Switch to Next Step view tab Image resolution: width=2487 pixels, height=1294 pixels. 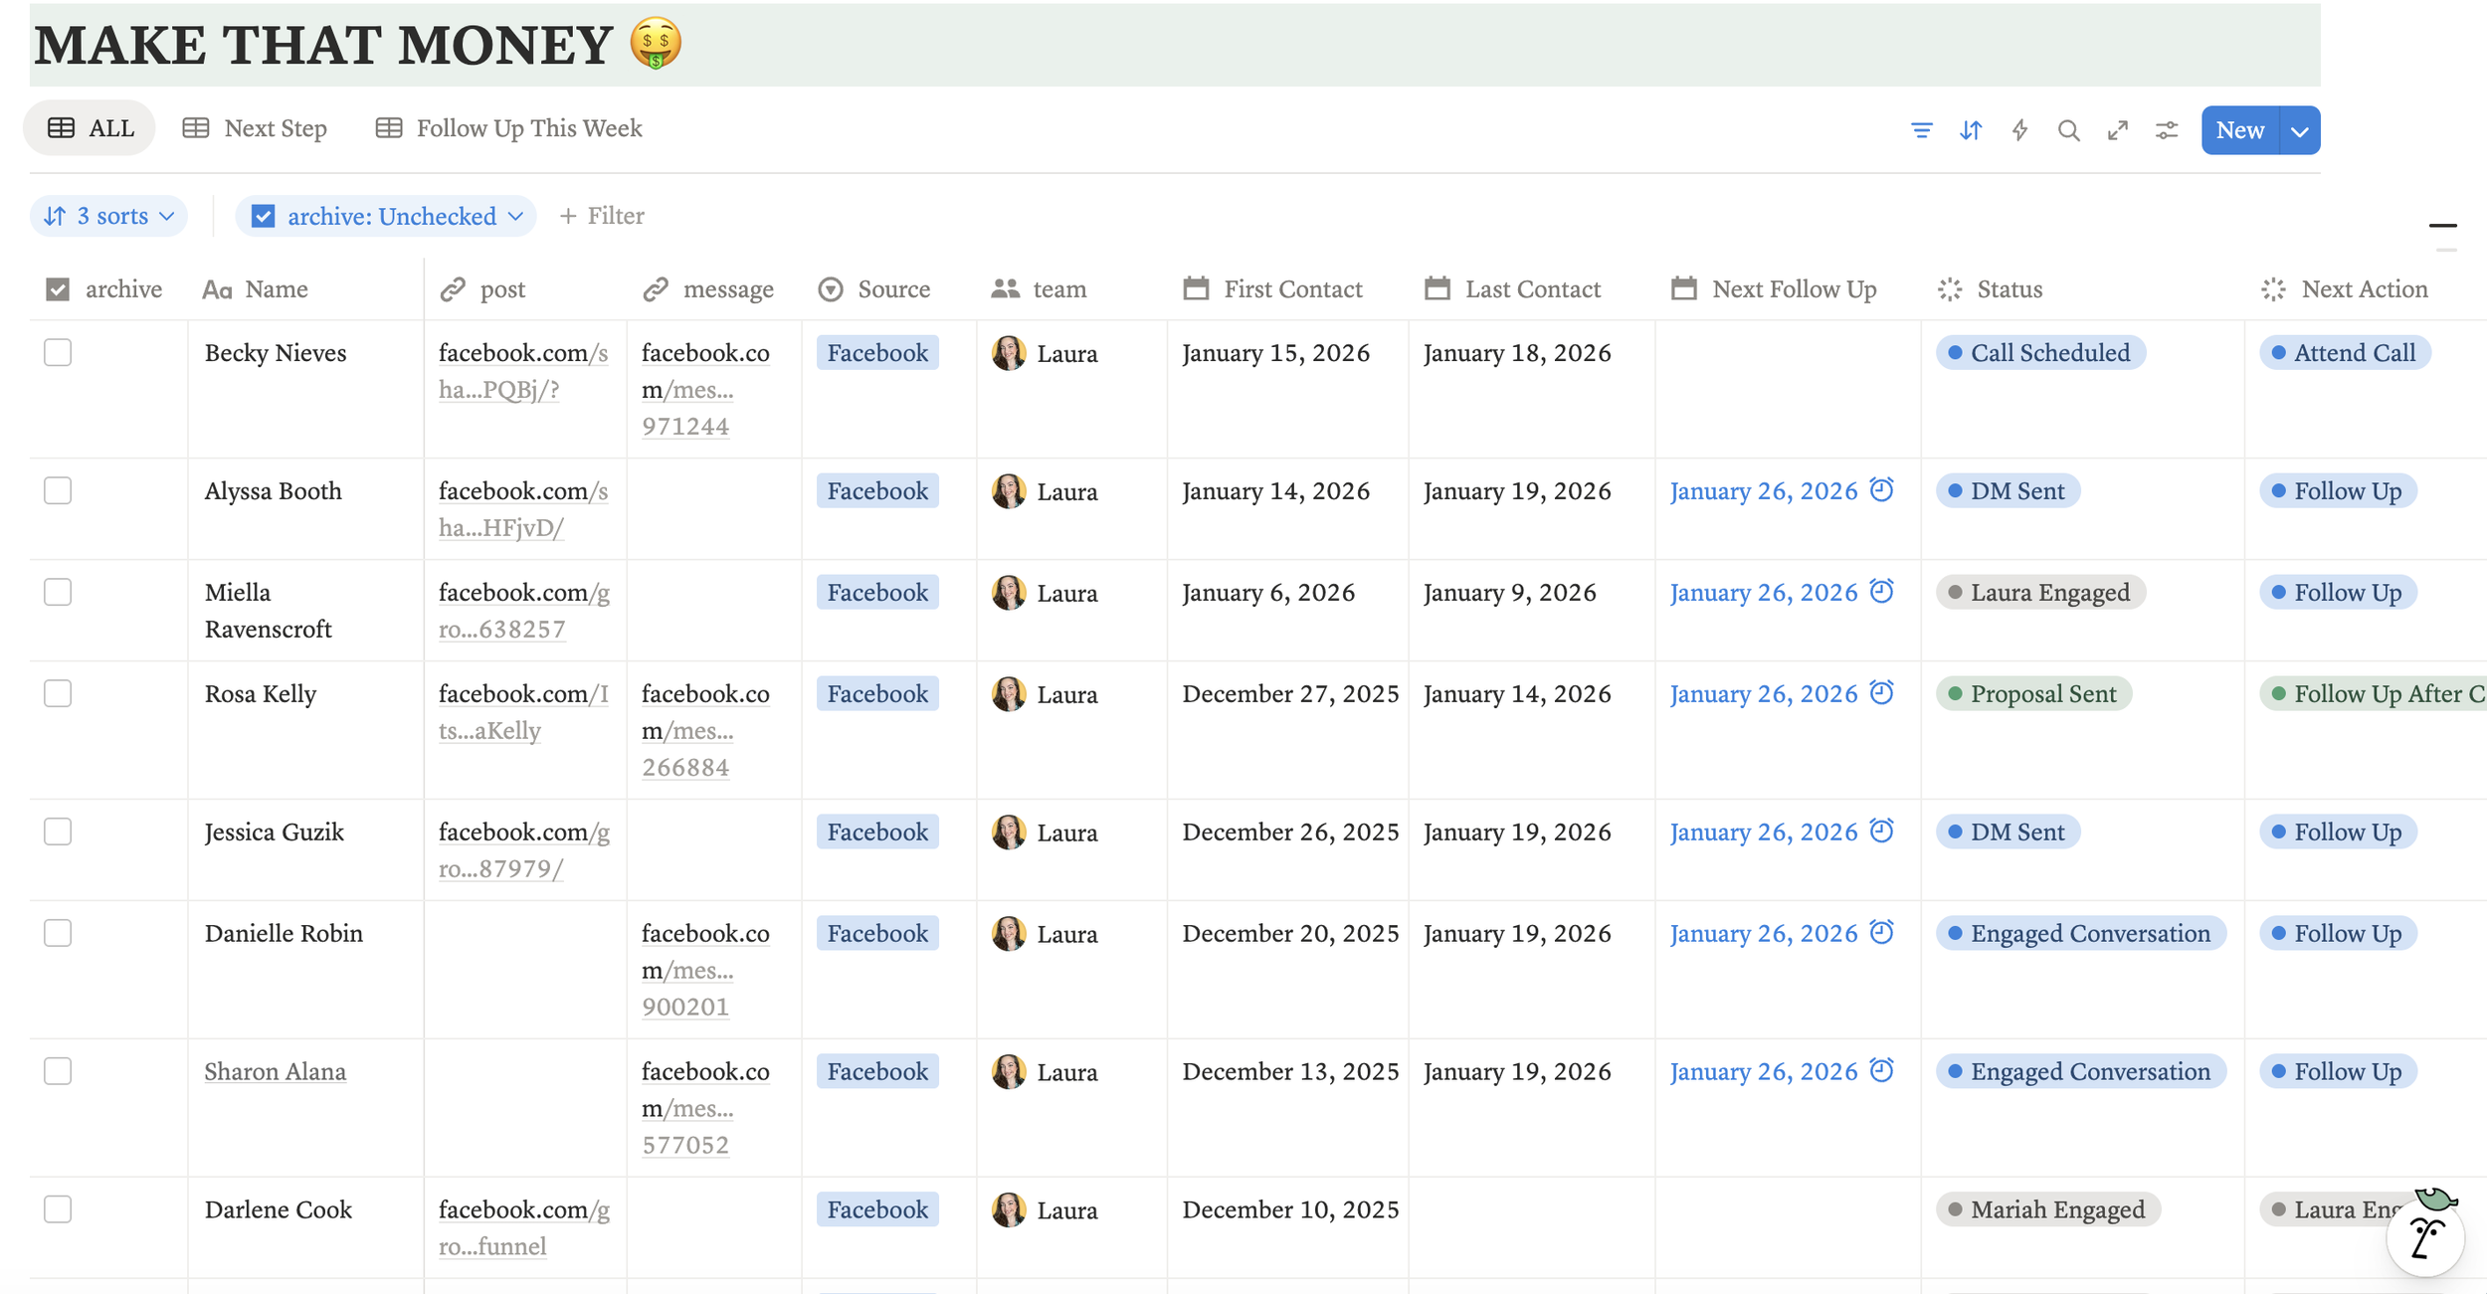(256, 128)
